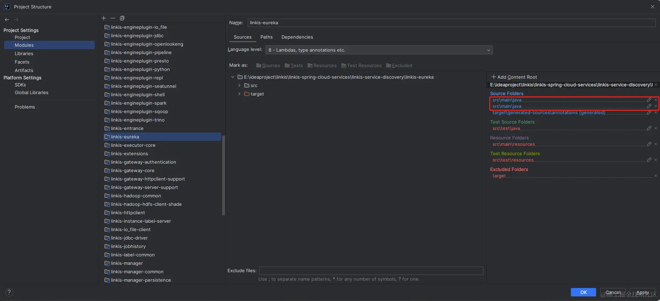Image resolution: width=660 pixels, height=301 pixels.
Task: Remove src\test\java test source folder
Action: 656,128
